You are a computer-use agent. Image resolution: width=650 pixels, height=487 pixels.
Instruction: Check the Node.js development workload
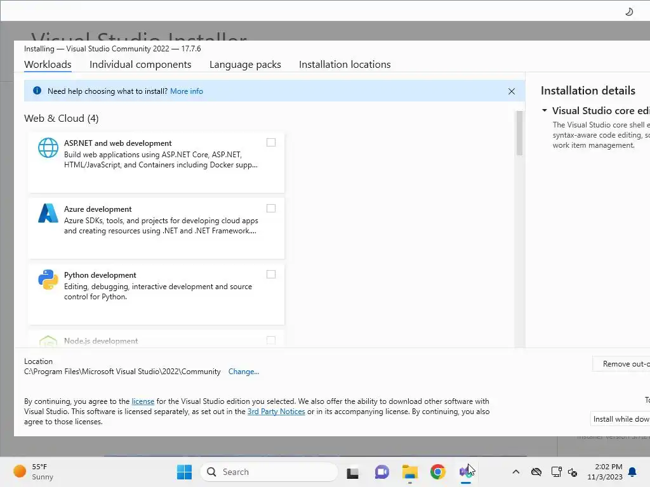pos(270,341)
